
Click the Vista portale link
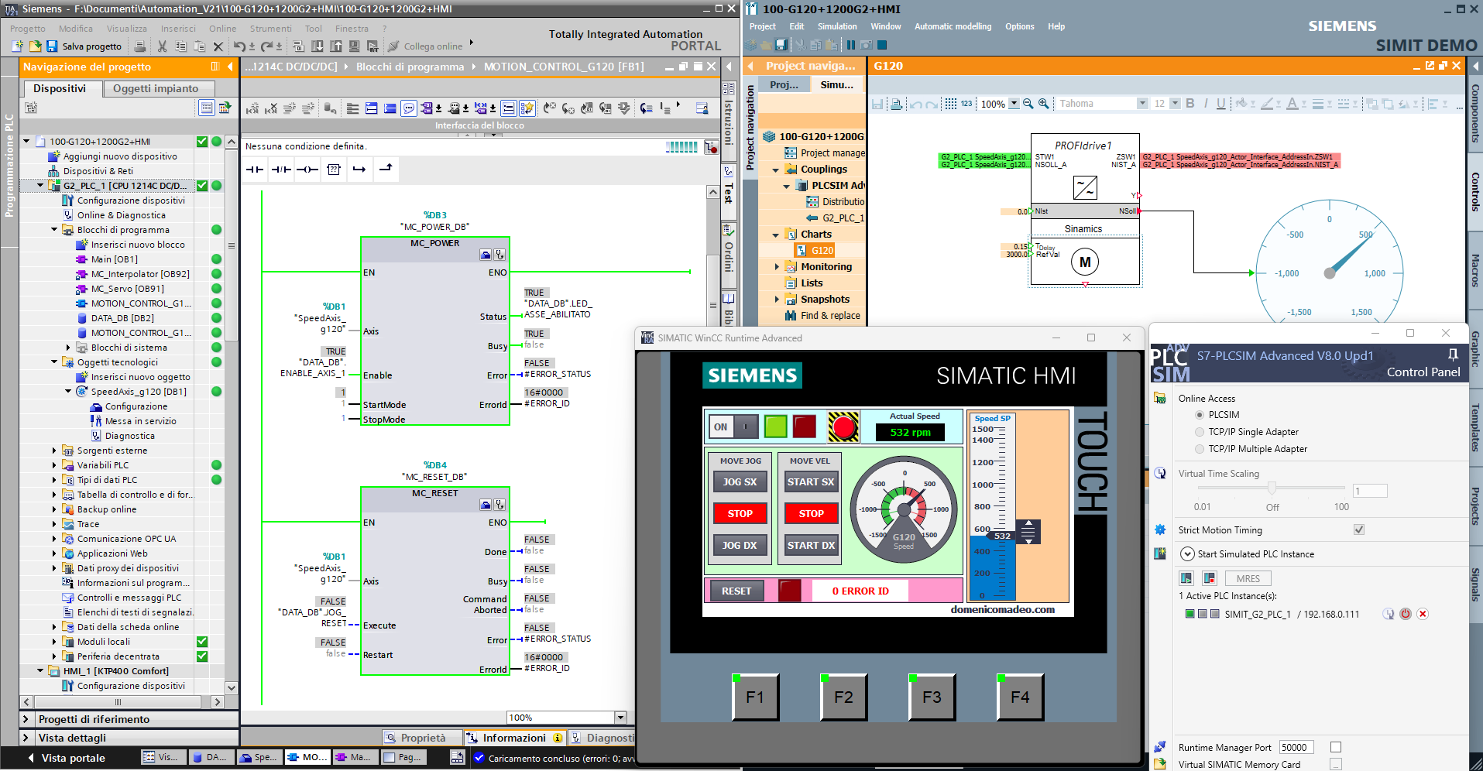point(73,758)
